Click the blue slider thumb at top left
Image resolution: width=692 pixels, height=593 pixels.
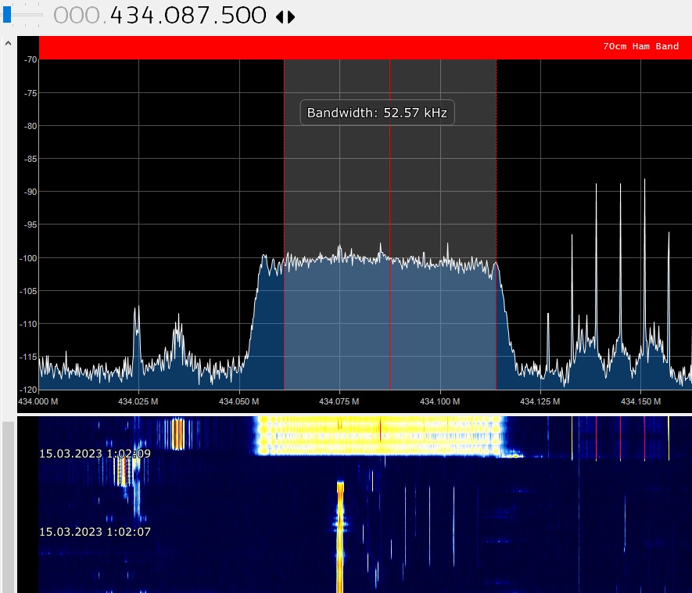(x=6, y=15)
